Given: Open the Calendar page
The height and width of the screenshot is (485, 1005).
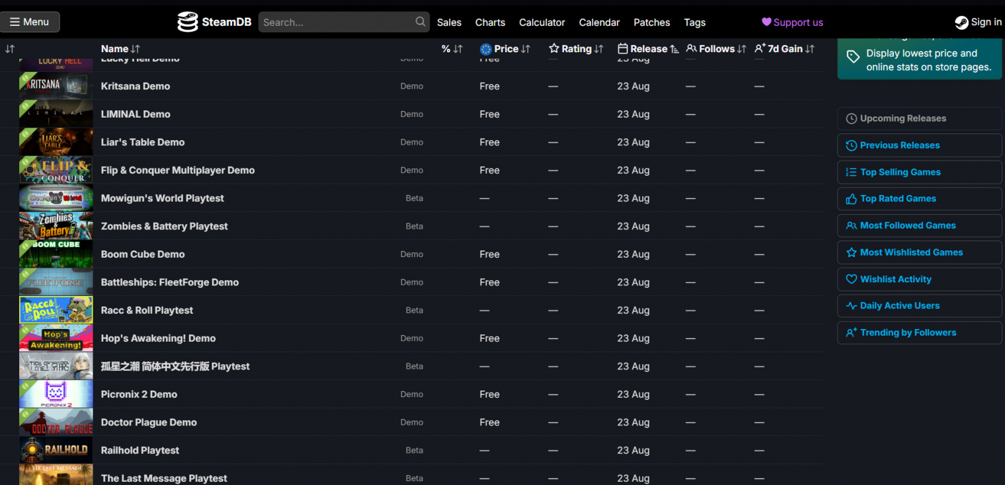Looking at the screenshot, I should tap(599, 22).
